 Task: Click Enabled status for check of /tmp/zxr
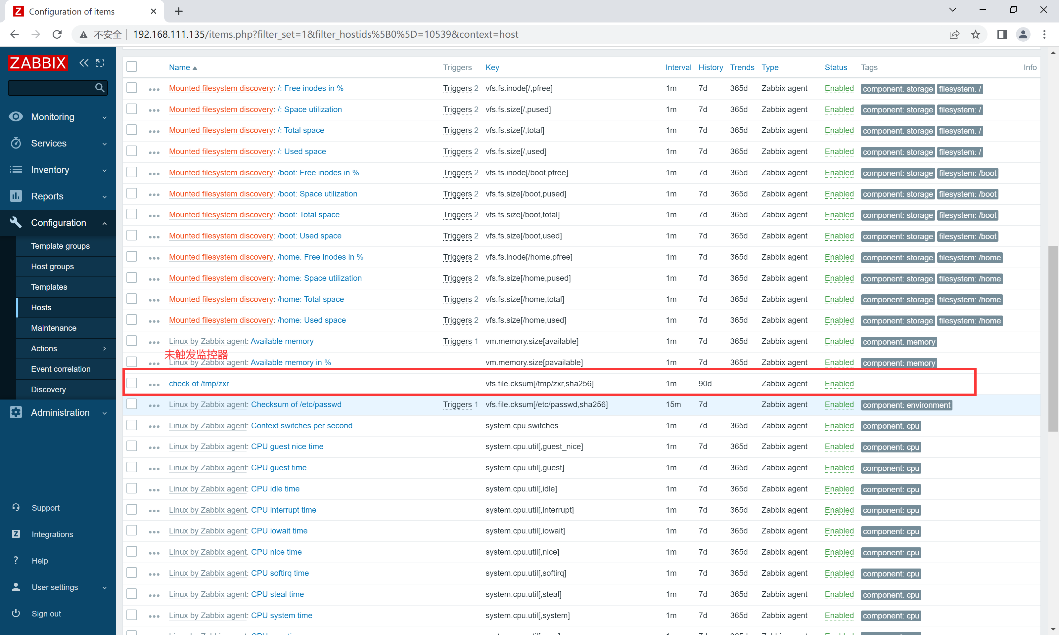(839, 383)
